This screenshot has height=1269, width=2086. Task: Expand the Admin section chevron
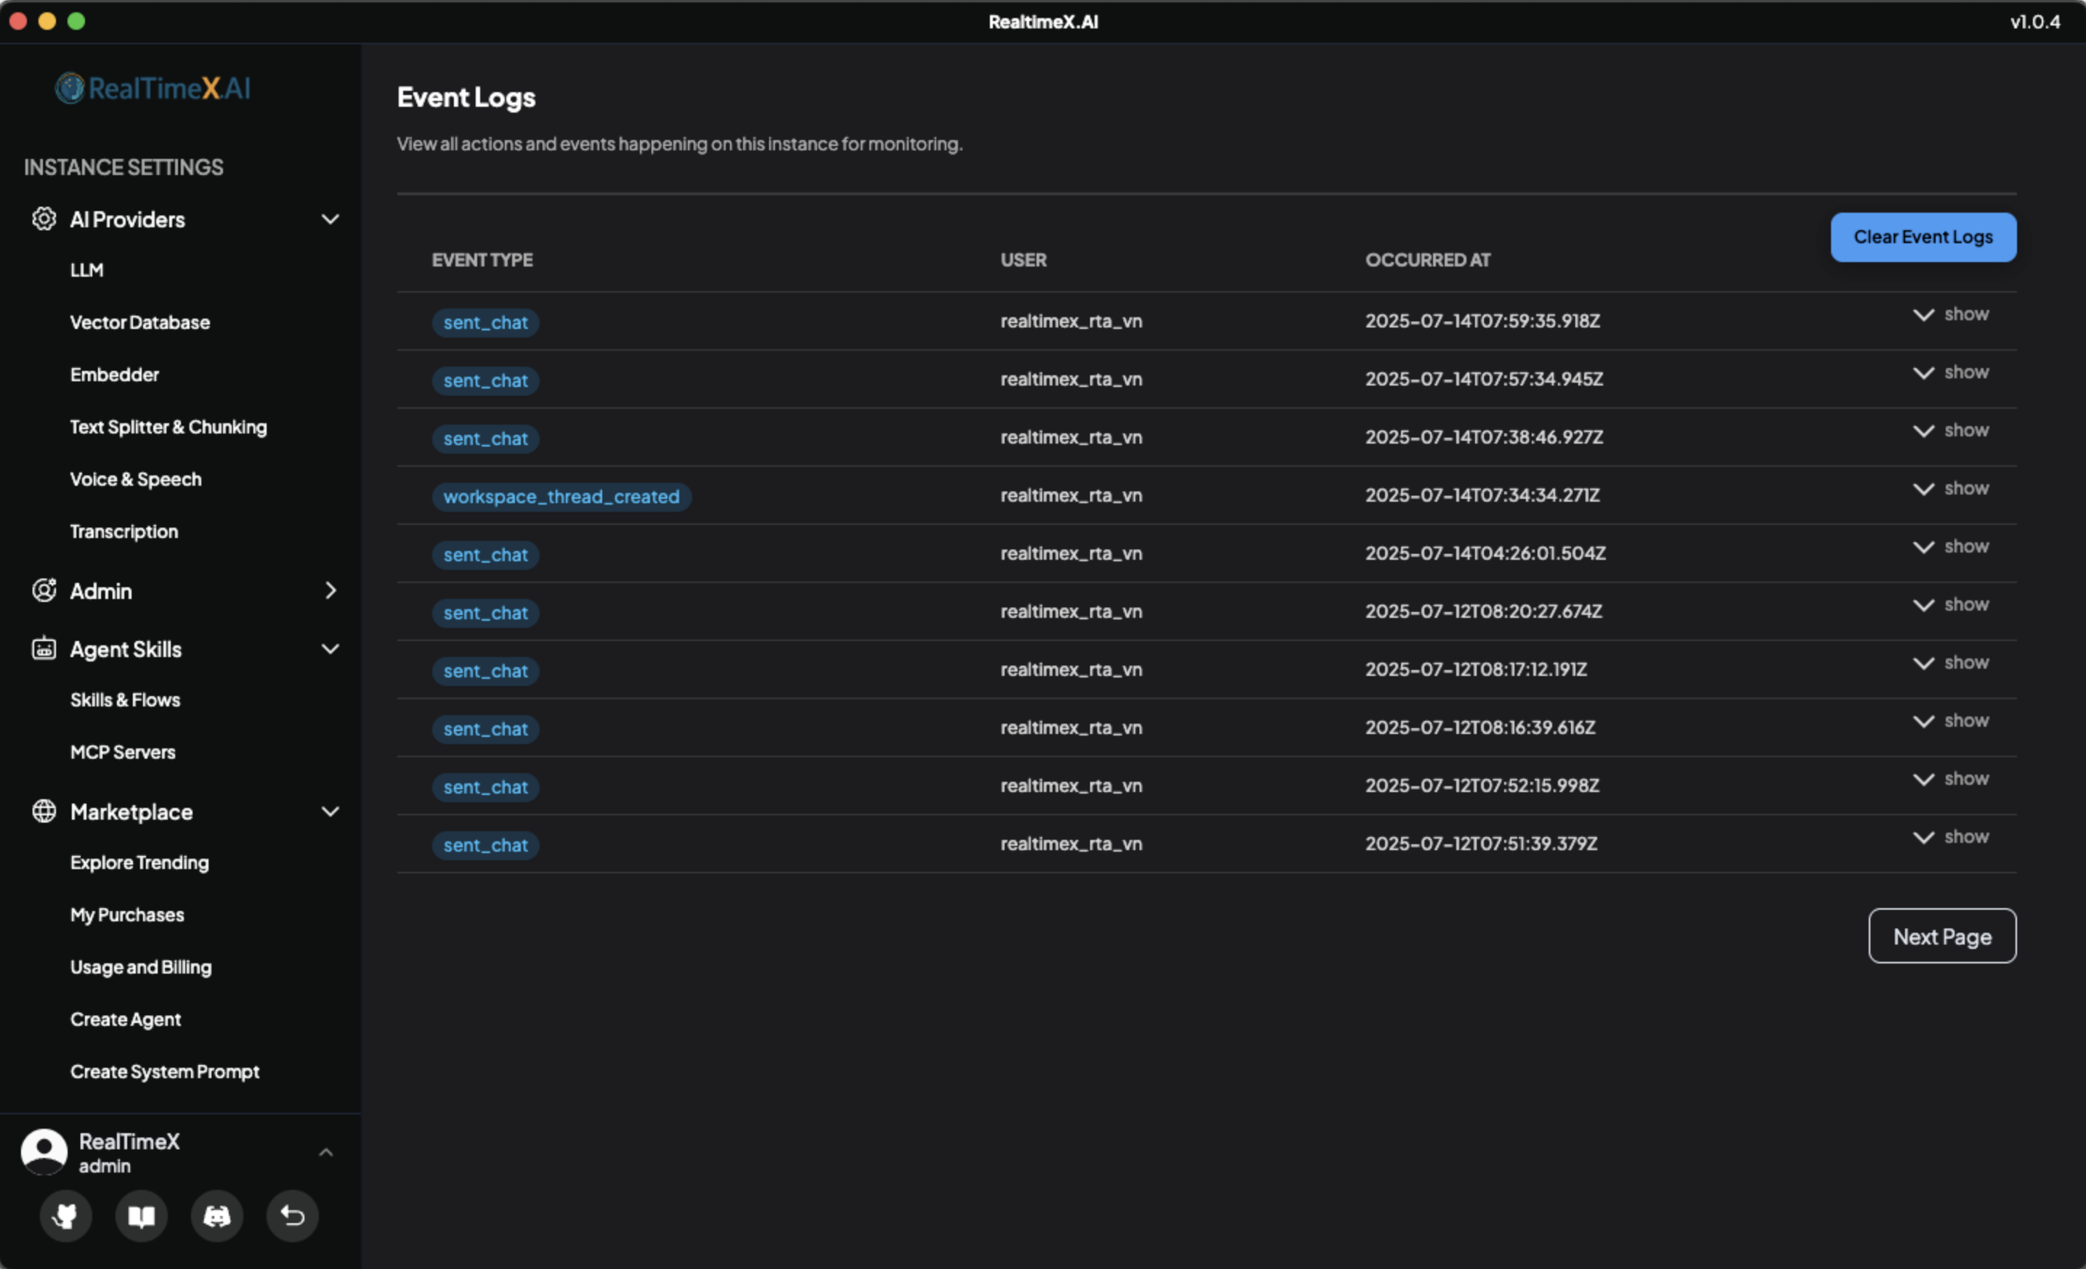point(331,590)
